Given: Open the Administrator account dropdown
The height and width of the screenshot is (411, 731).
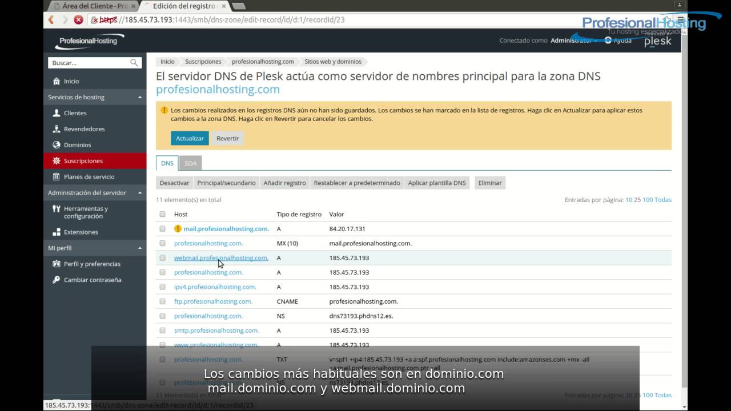Looking at the screenshot, I should coord(573,41).
